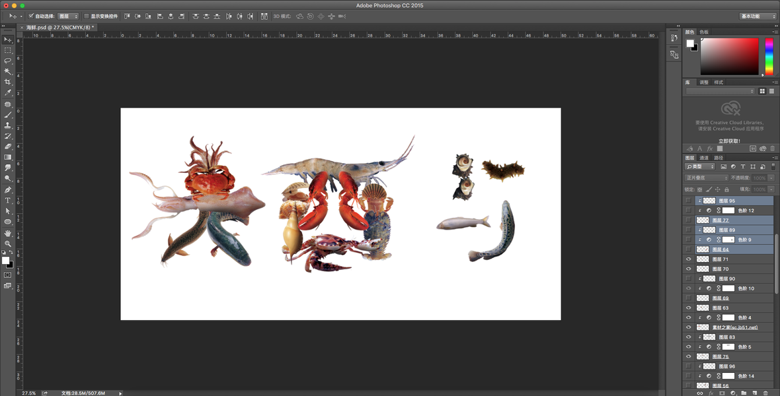Click the 立即获取 link in Libraries

pyautogui.click(x=730, y=141)
